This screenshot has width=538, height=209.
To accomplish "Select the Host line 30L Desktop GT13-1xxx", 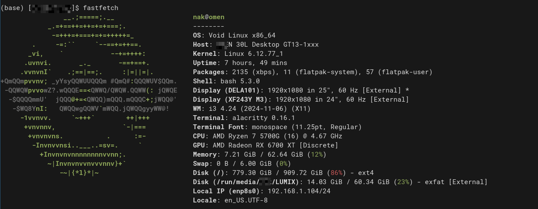I will (x=256, y=45).
